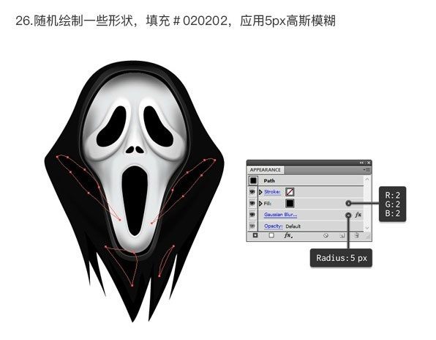Click the Add New Fill icon
436x340 pixels.
pos(271,235)
